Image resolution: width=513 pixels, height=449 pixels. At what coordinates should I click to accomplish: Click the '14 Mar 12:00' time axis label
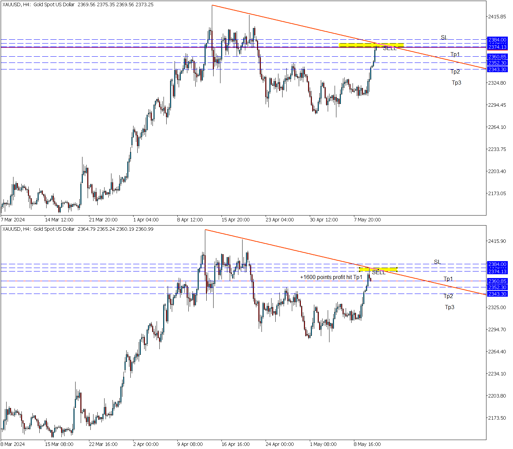pos(59,220)
